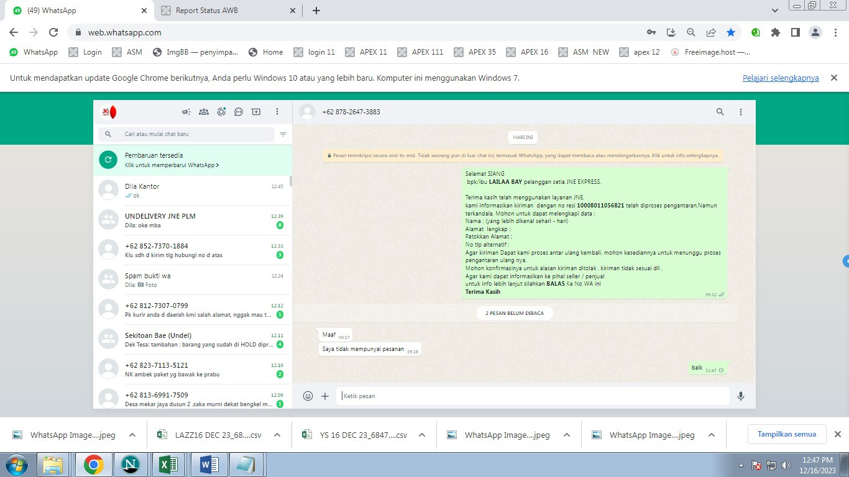
Task: Click the microphone voice message icon
Action: [x=741, y=396]
